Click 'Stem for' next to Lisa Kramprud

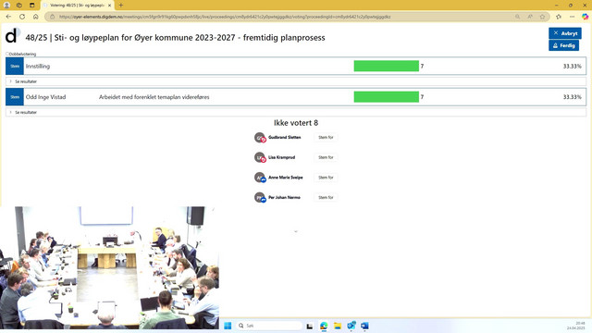point(326,157)
